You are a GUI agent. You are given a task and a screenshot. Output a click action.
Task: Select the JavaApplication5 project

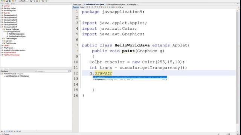(11, 18)
